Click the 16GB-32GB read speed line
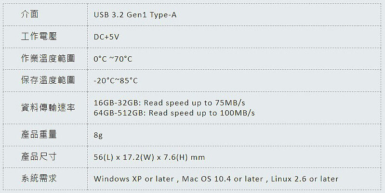This screenshot has width=385, height=193. click(170, 103)
